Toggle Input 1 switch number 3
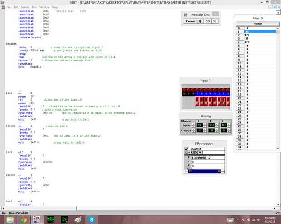 click(215, 101)
